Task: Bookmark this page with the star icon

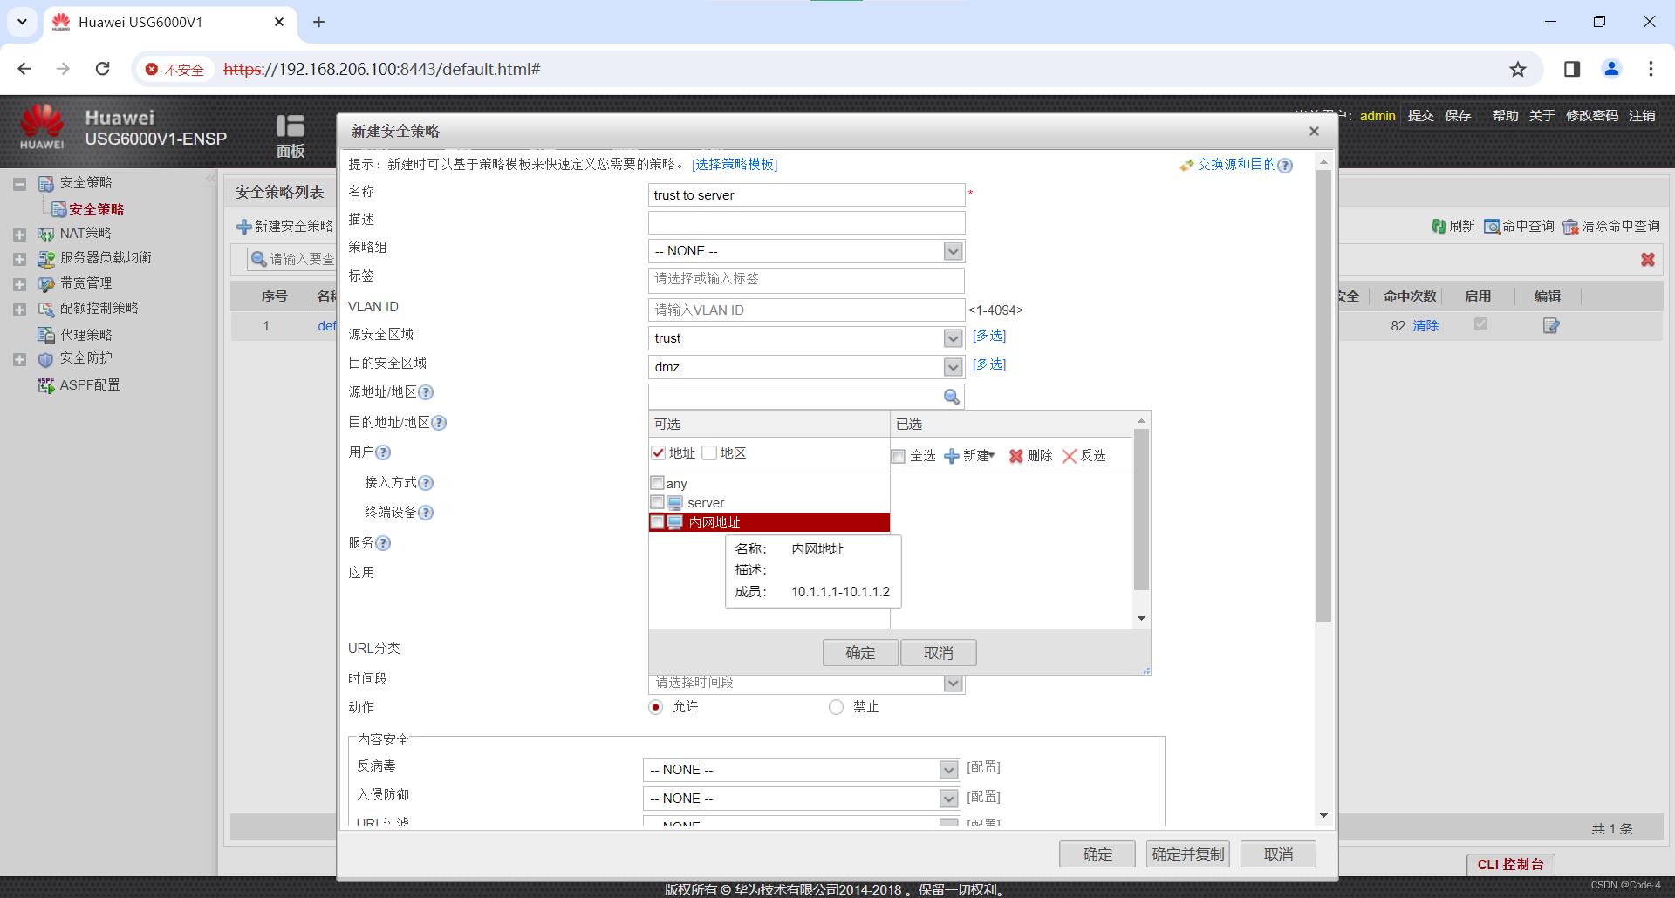Action: click(x=1518, y=69)
